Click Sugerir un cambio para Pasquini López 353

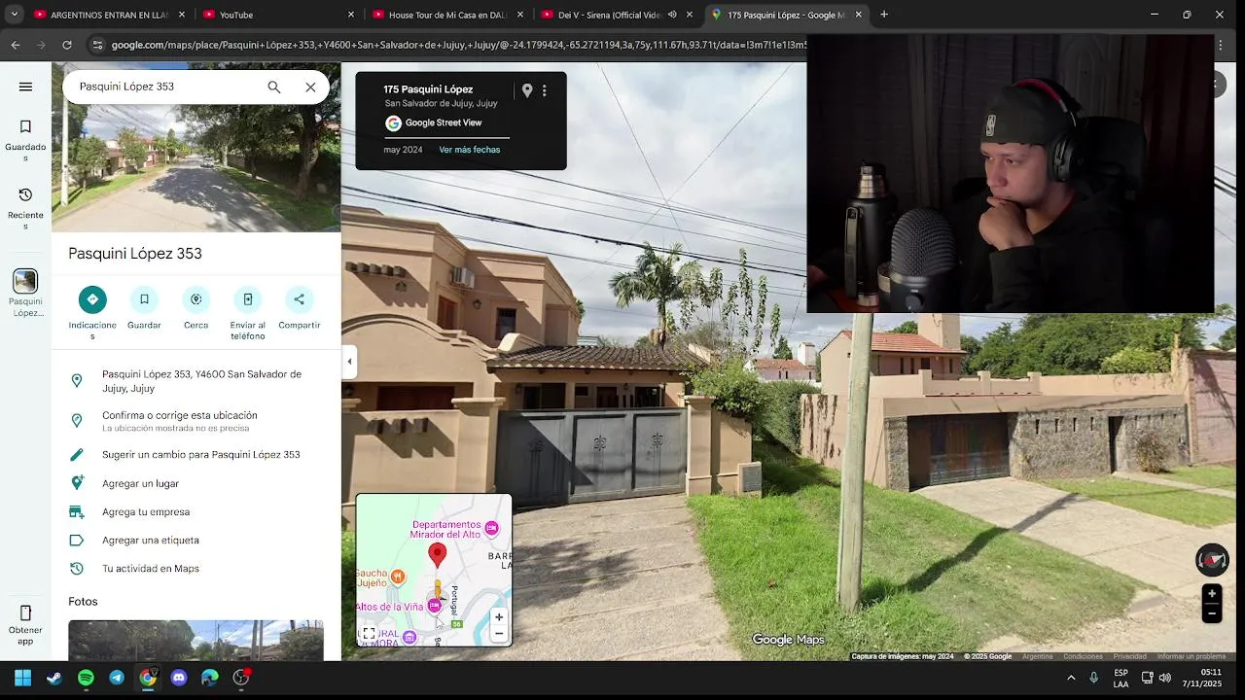196,454
